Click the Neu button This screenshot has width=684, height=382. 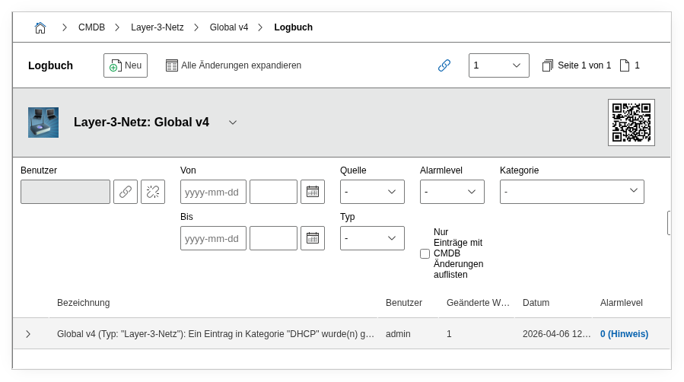pyautogui.click(x=126, y=65)
